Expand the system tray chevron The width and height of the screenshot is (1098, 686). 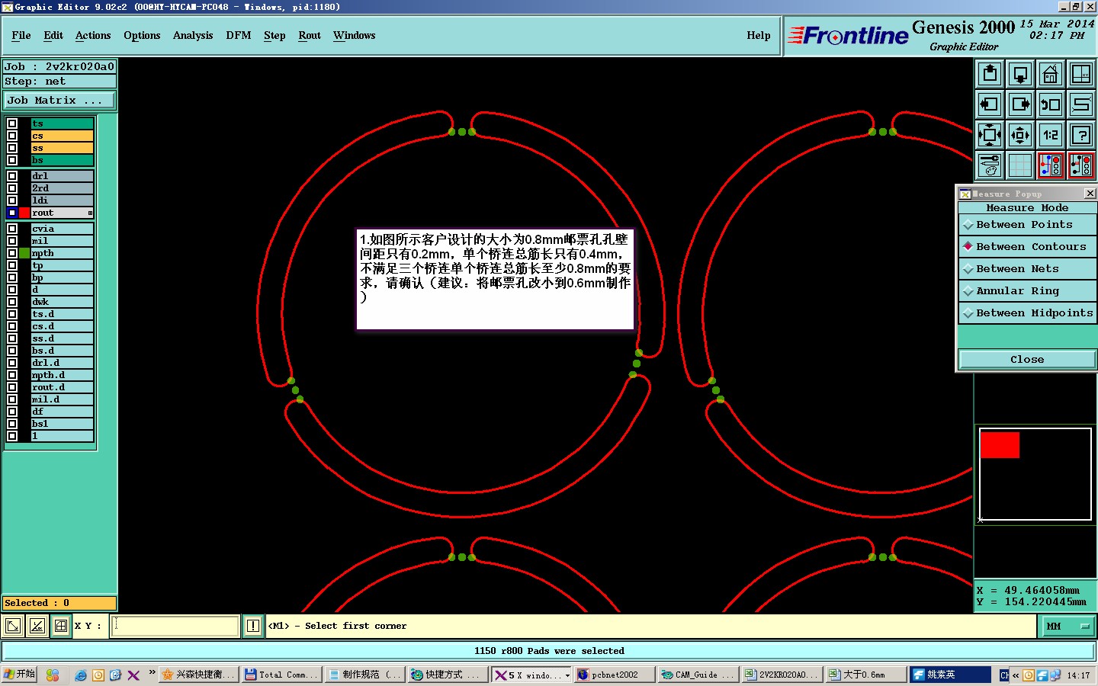click(1016, 675)
